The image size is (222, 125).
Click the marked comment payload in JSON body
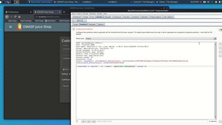click(125, 66)
